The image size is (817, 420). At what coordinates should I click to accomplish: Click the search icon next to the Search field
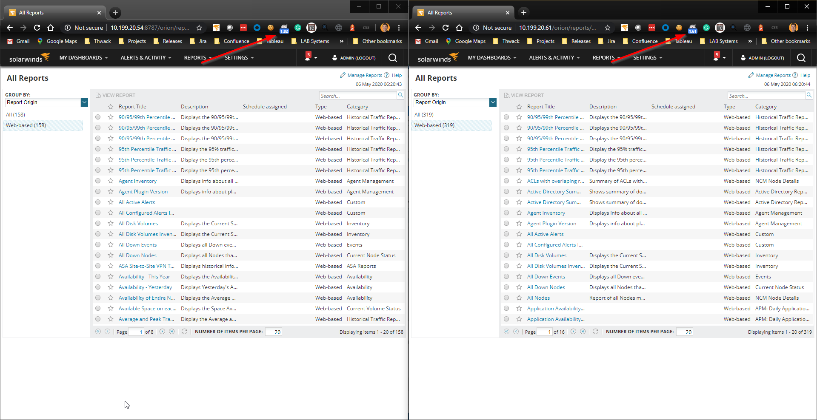click(x=400, y=95)
